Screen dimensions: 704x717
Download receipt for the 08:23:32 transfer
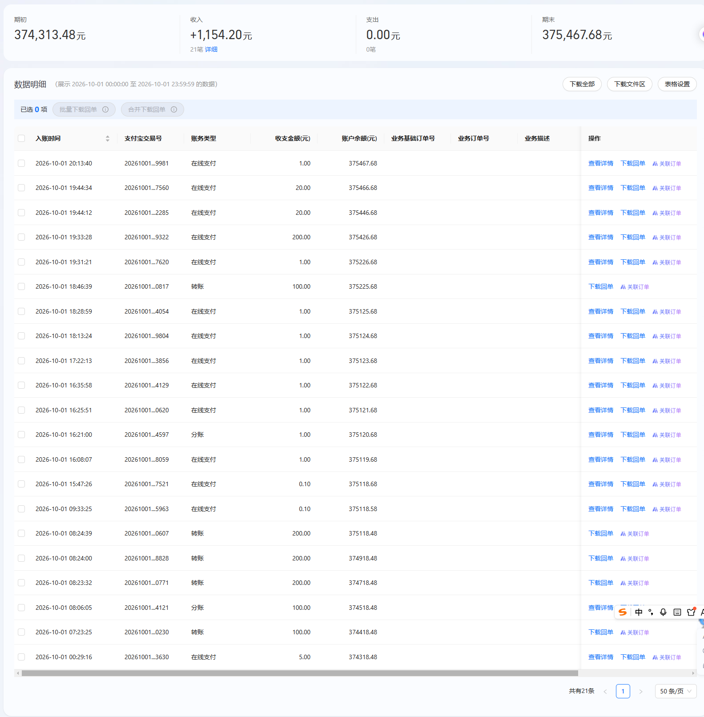[601, 583]
